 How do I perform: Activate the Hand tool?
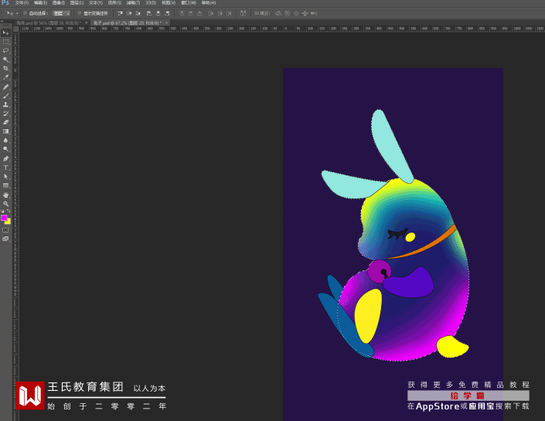click(x=5, y=195)
